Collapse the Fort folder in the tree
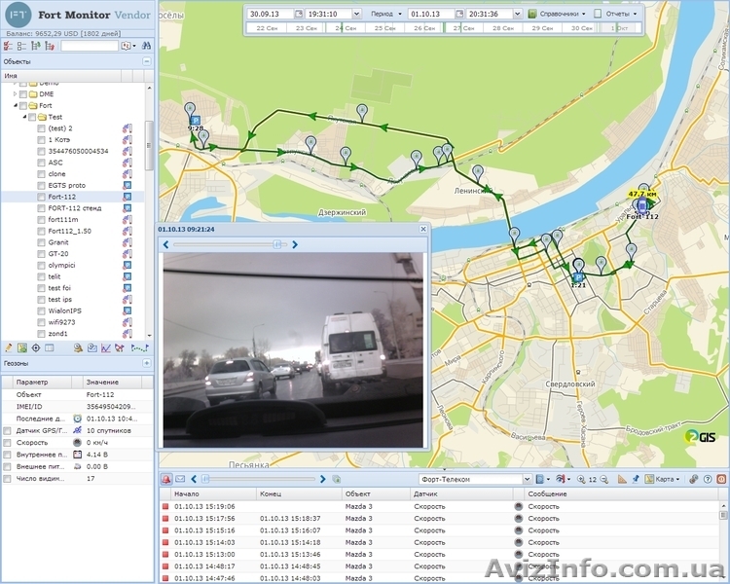Image resolution: width=730 pixels, height=584 pixels. click(16, 106)
